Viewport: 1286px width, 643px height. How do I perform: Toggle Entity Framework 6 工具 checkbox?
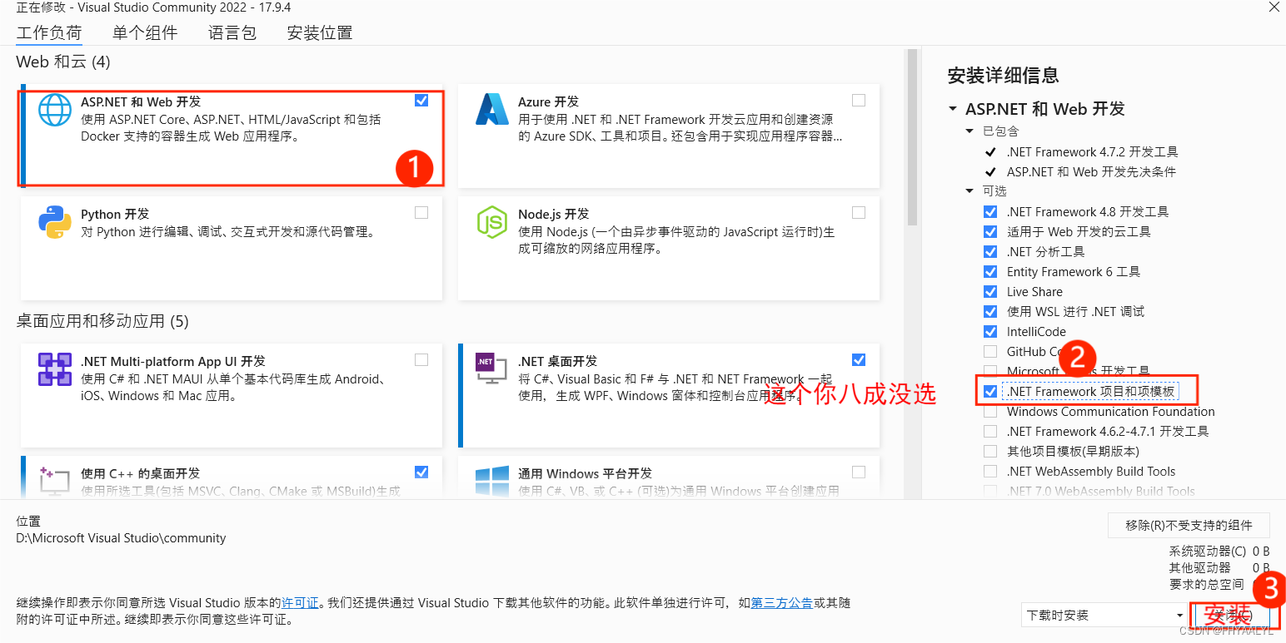[x=990, y=272]
